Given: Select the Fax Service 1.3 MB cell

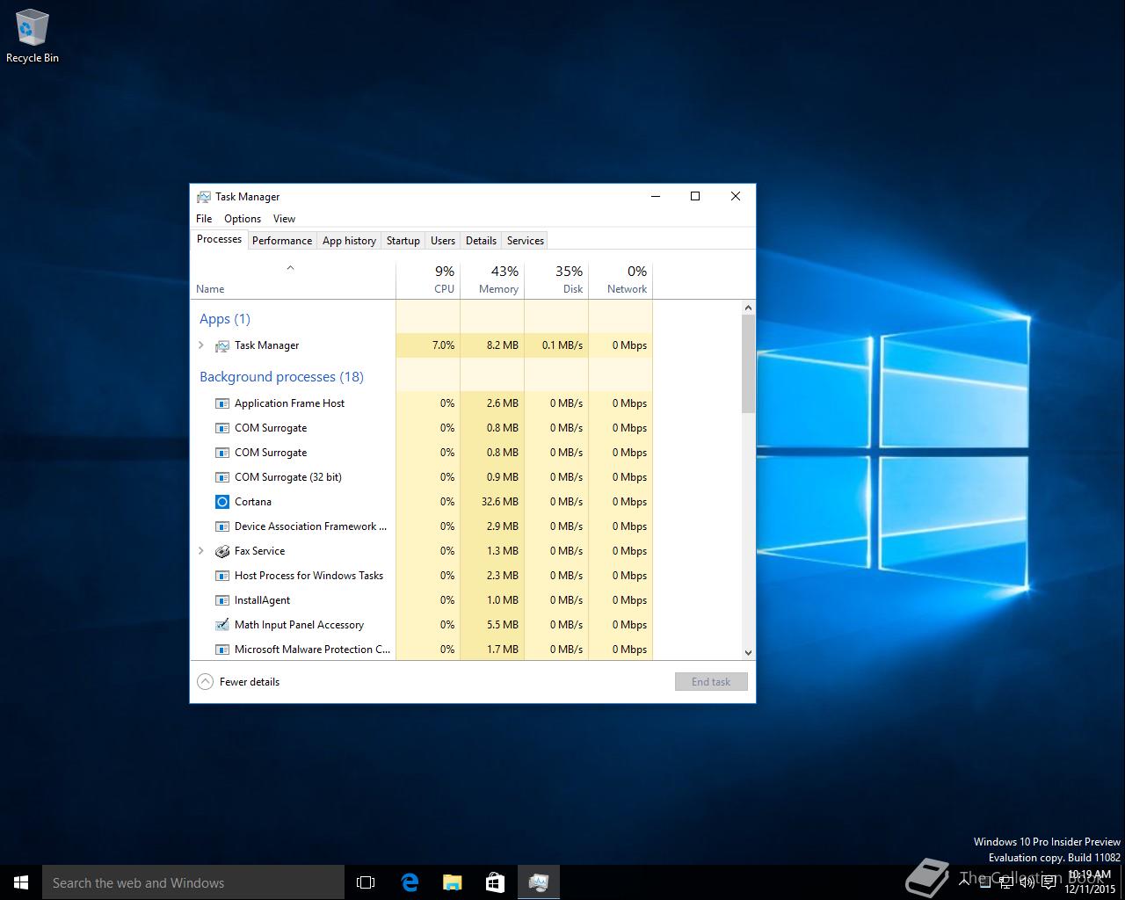Looking at the screenshot, I should [x=492, y=551].
